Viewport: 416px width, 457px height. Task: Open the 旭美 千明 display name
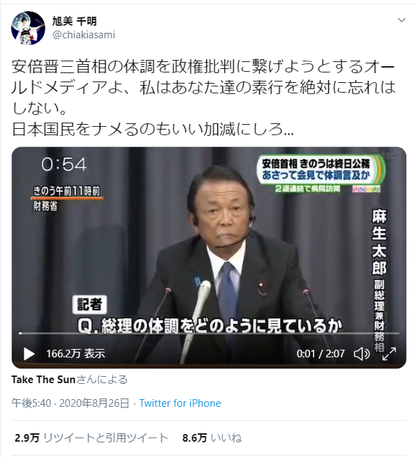coord(75,21)
